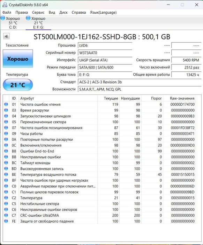The width and height of the screenshot is (203, 245).
Task: Click status icon for C2 Температура
Action: point(6,198)
